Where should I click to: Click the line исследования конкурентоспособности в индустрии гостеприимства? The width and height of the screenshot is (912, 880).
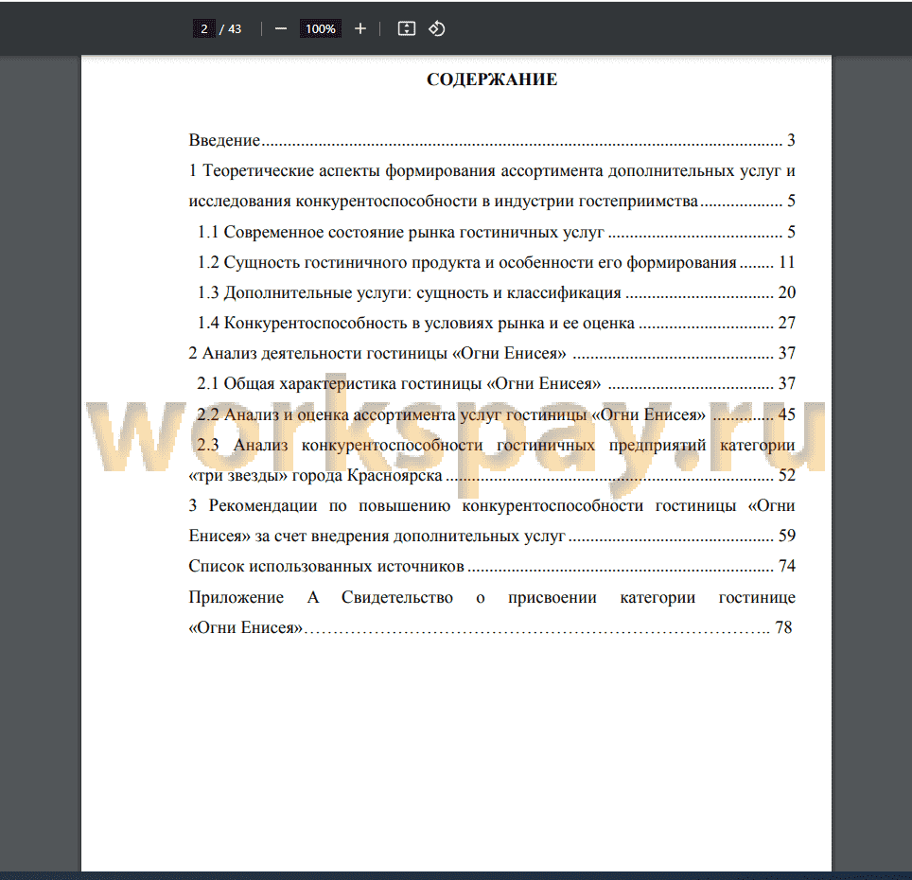pyautogui.click(x=492, y=201)
